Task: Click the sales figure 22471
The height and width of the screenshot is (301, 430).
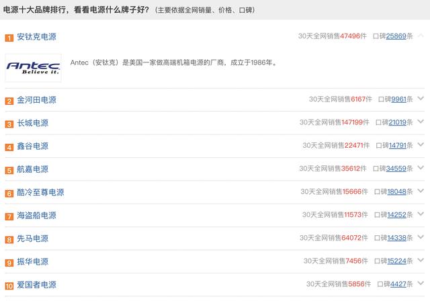Action: point(353,145)
